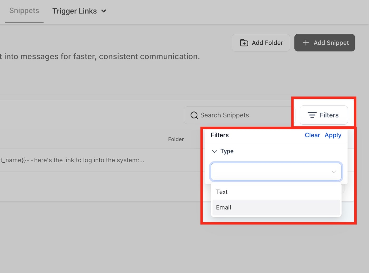
Task: Click the magnifier icon in the search box
Action: click(x=194, y=115)
